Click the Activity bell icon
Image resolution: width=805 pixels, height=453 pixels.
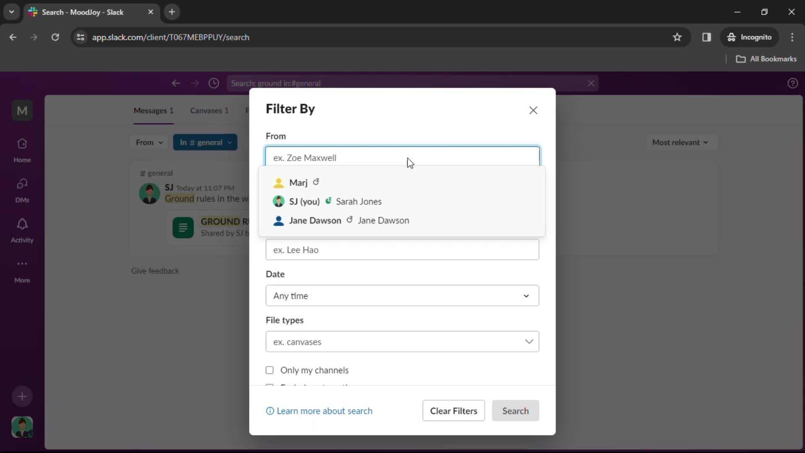[22, 225]
